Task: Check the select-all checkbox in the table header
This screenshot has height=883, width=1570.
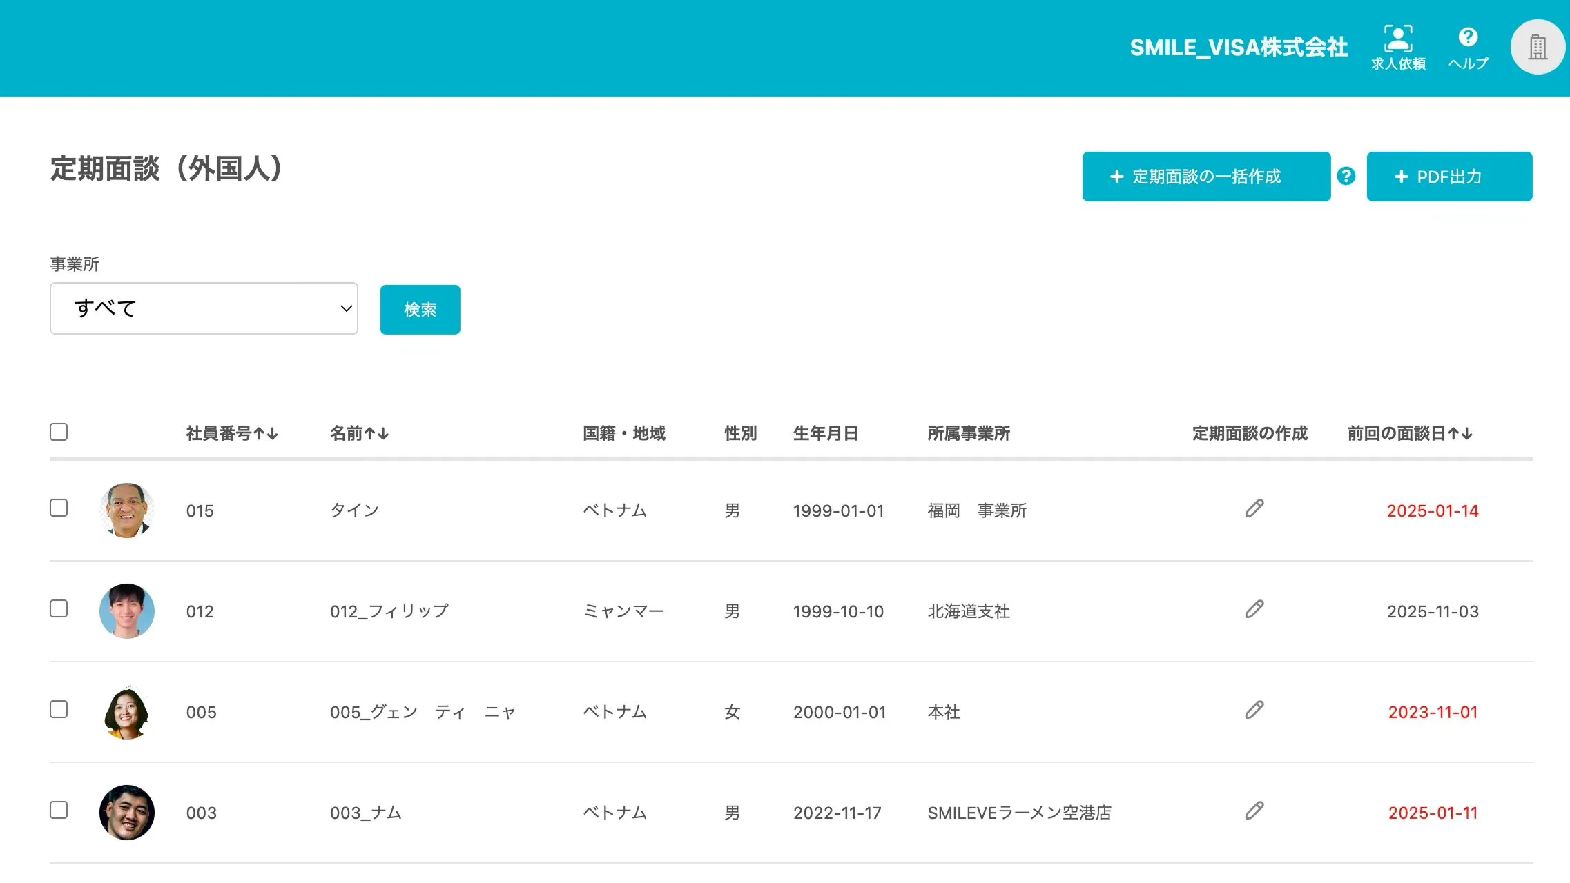Action: (x=59, y=432)
